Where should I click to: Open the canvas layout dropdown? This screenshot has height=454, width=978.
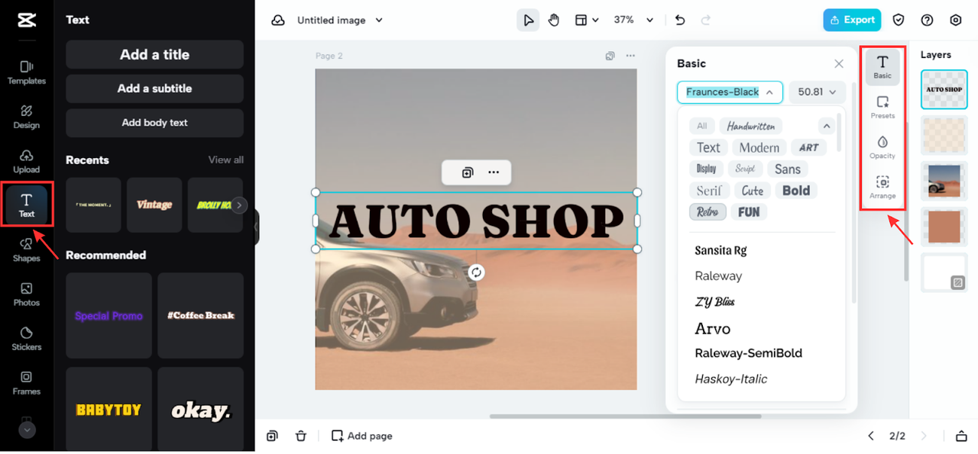pos(587,20)
